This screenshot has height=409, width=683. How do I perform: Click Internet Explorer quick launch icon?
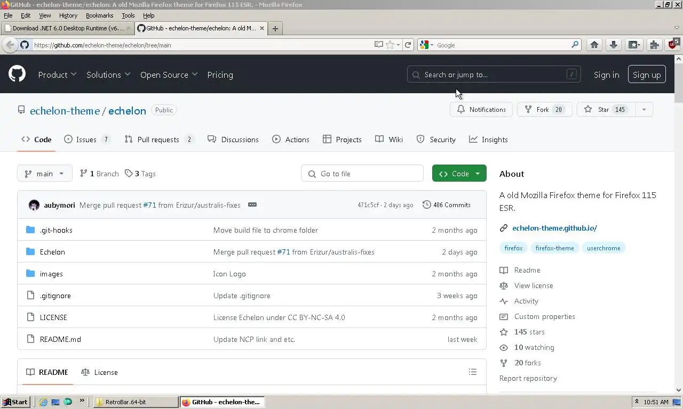[43, 402]
